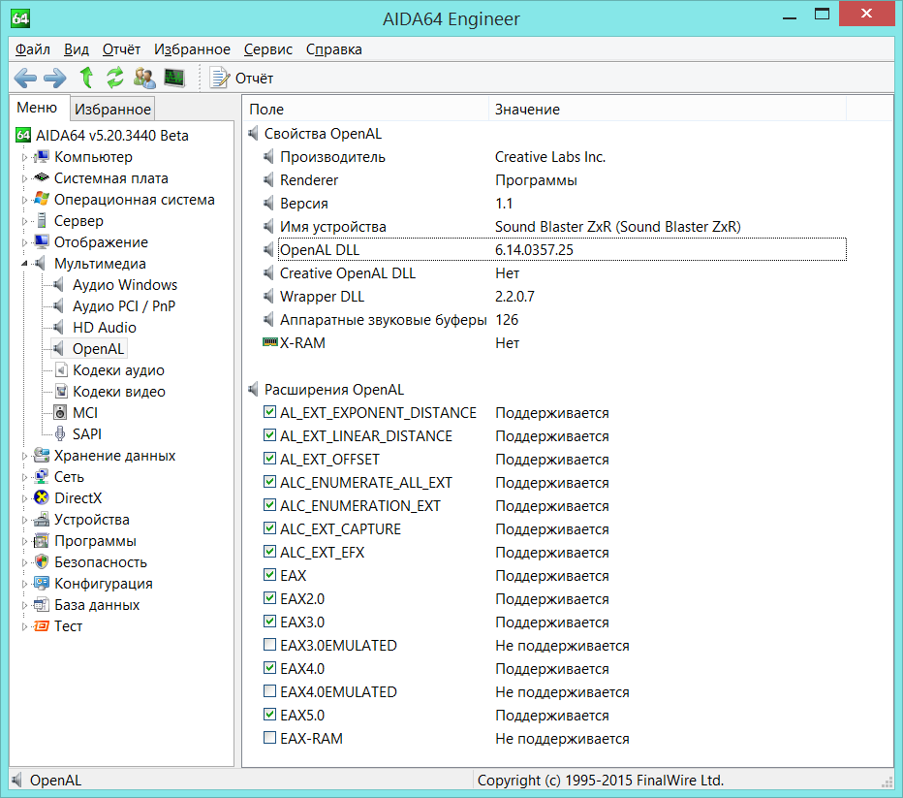Click the AIDA64 icon in the title bar

click(22, 18)
